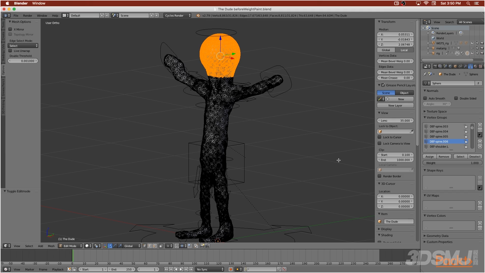Expand the Custom Properties panel
This screenshot has width=485, height=273.
coord(439,242)
